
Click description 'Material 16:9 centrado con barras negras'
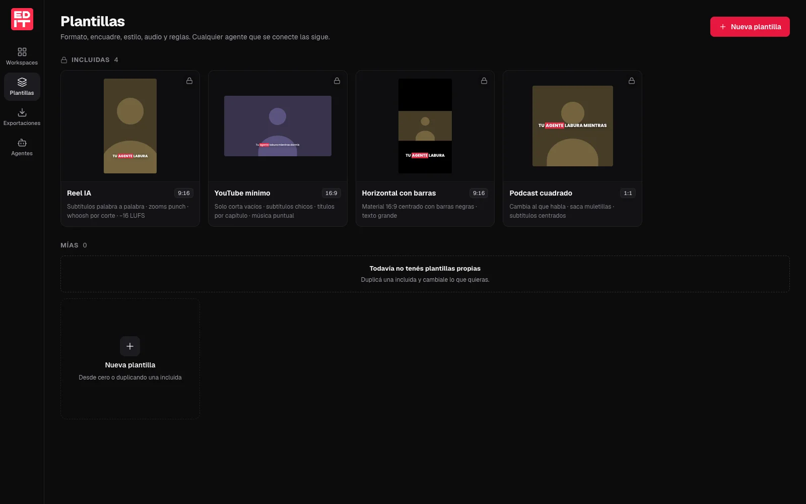click(x=419, y=211)
